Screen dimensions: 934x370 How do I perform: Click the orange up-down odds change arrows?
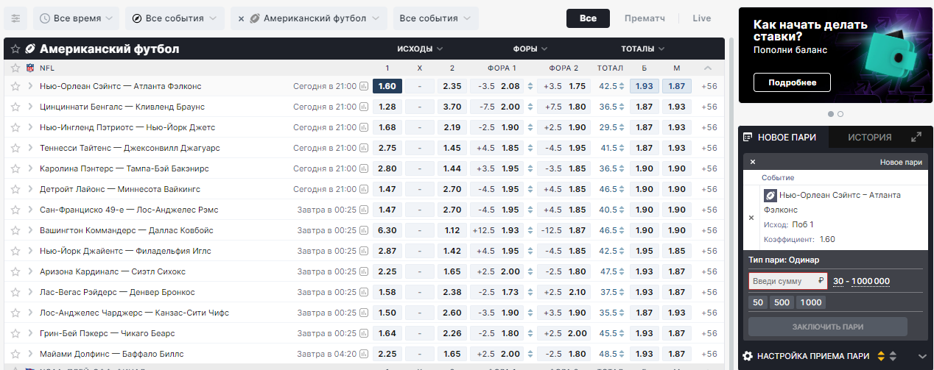coord(881,356)
